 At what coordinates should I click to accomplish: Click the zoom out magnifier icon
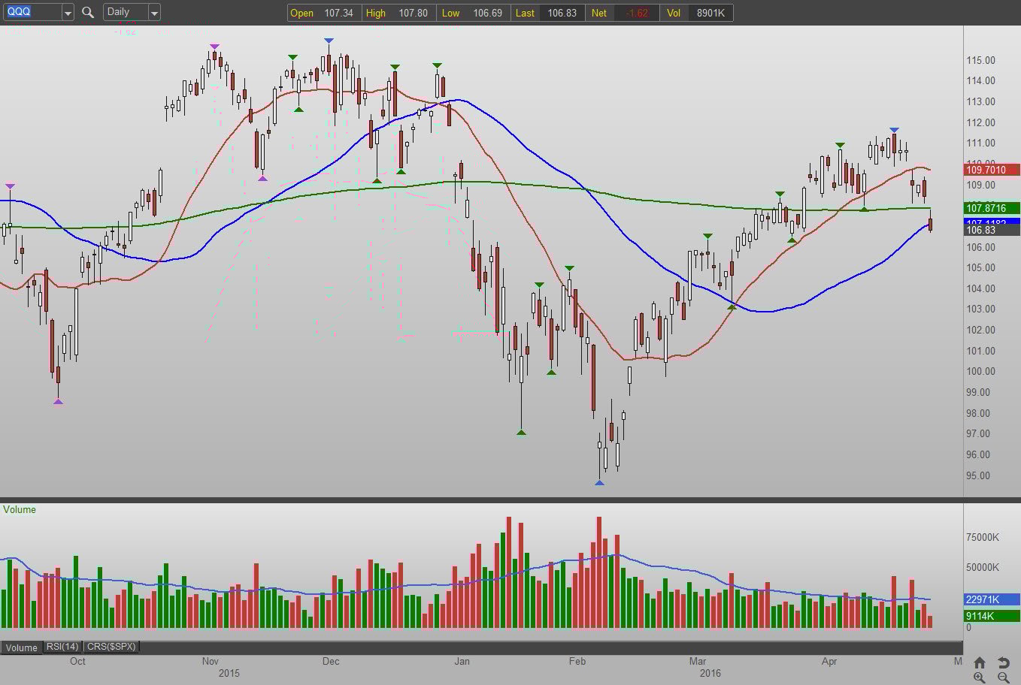tap(1003, 677)
